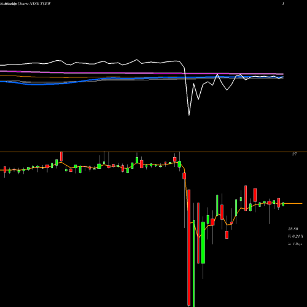307x307 pixels.
Task: Click the lowest dip of the white indicator line
Action: (x=189, y=115)
